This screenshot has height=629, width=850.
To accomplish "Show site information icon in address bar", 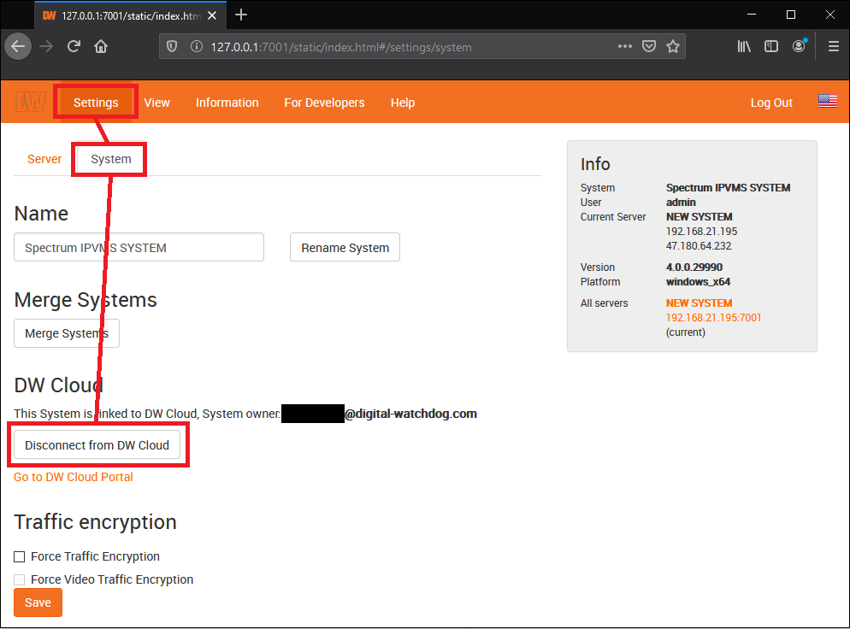I will [196, 47].
